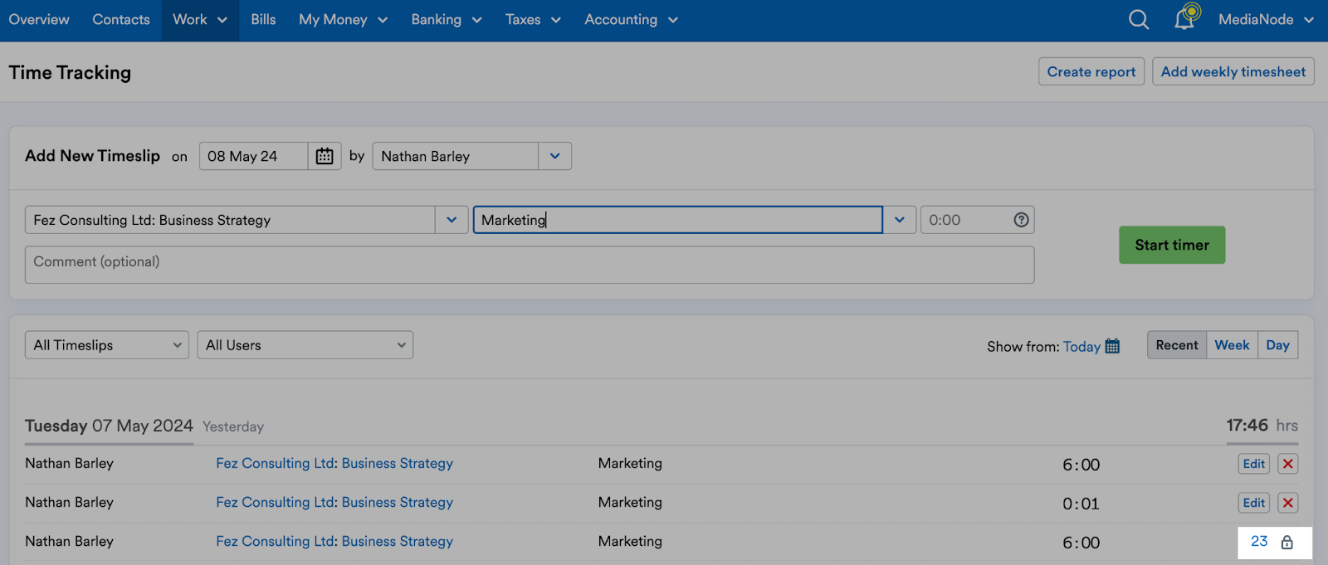This screenshot has width=1328, height=565.
Task: Expand the user selector dropdown arrow
Action: (x=554, y=156)
